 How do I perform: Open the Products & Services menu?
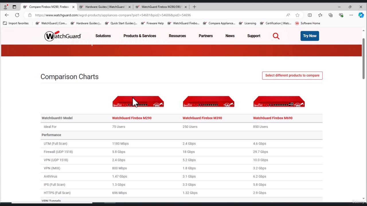click(140, 36)
